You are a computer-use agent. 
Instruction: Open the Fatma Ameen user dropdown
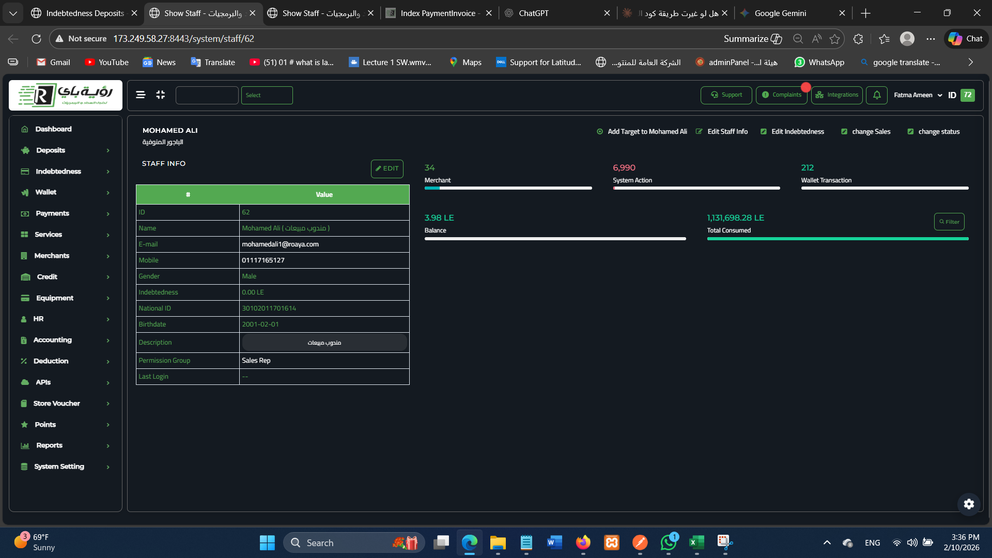tap(918, 95)
